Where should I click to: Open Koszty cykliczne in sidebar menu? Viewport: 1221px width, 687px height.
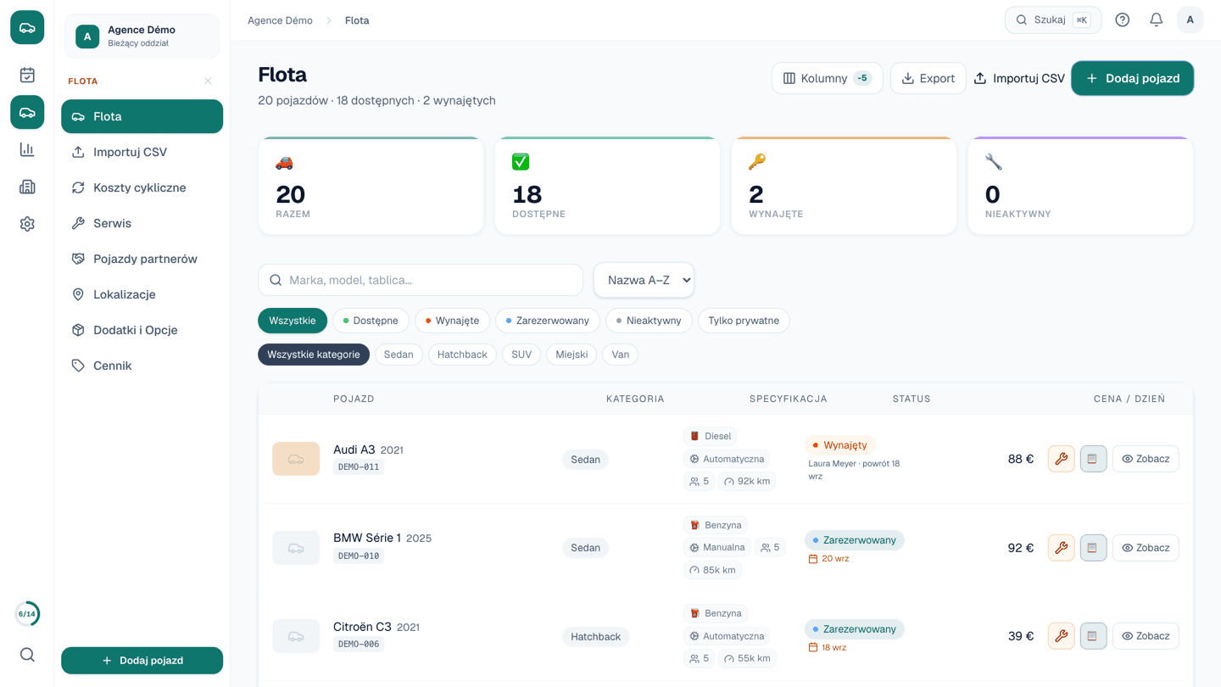[142, 187]
